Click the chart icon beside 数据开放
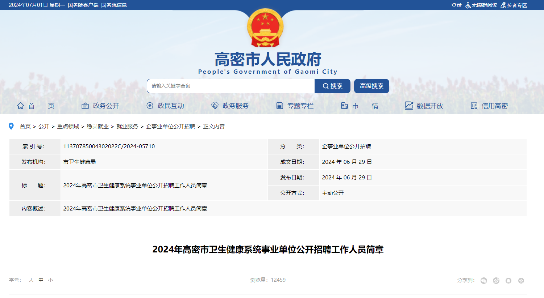The image size is (544, 298). tap(409, 105)
